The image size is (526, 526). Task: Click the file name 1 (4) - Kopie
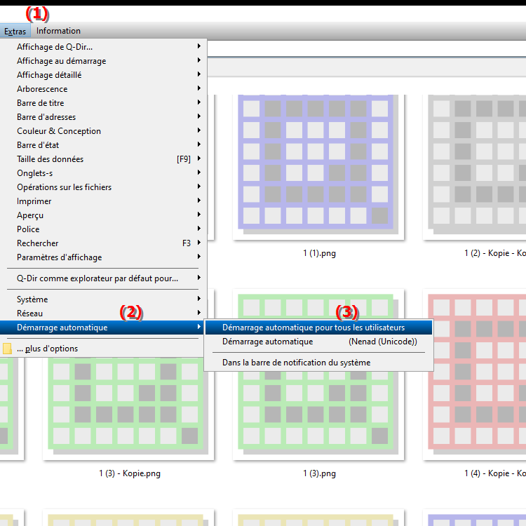point(495,473)
